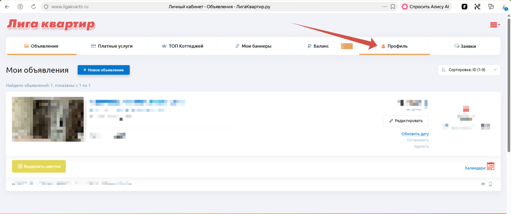Click the eye icon under the listing

click(483, 184)
